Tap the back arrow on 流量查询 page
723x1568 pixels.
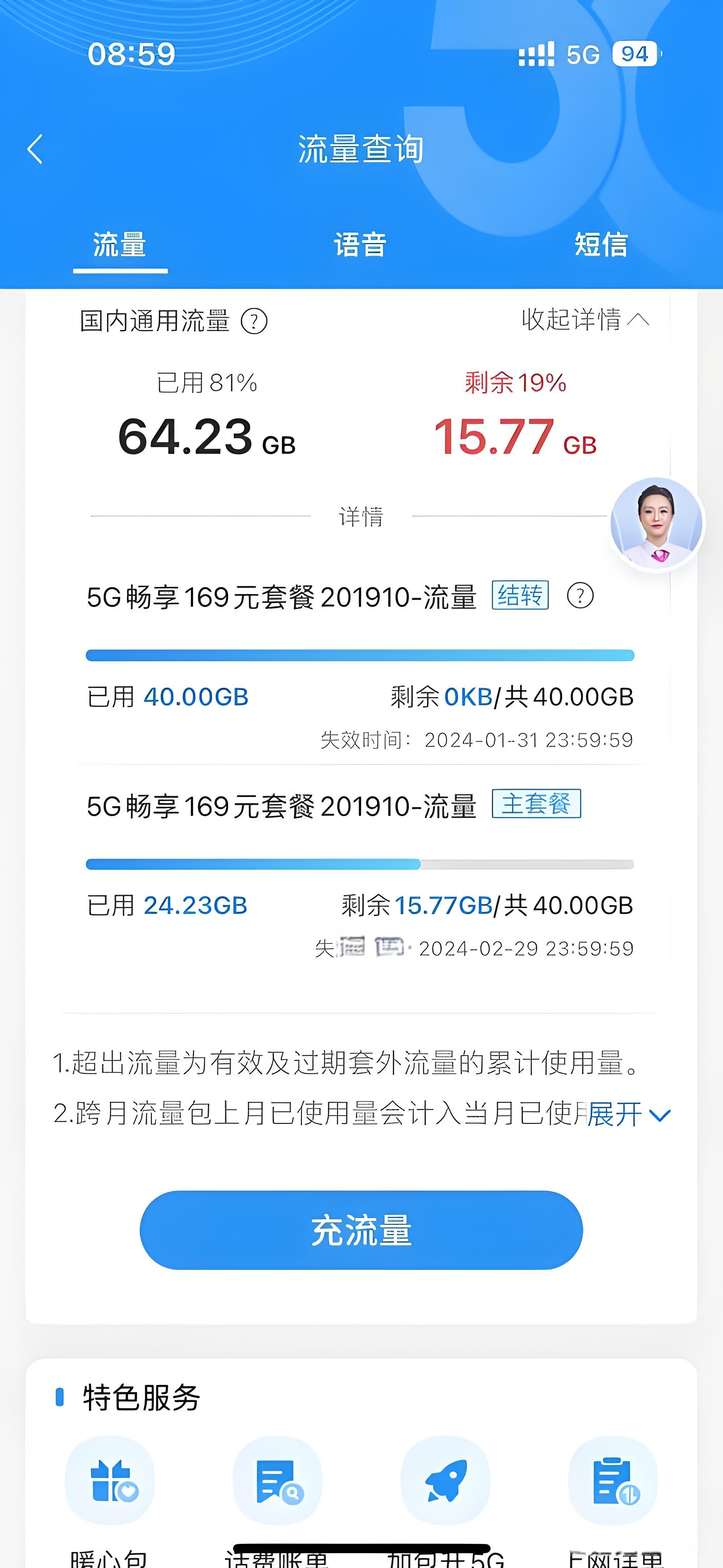[35, 150]
